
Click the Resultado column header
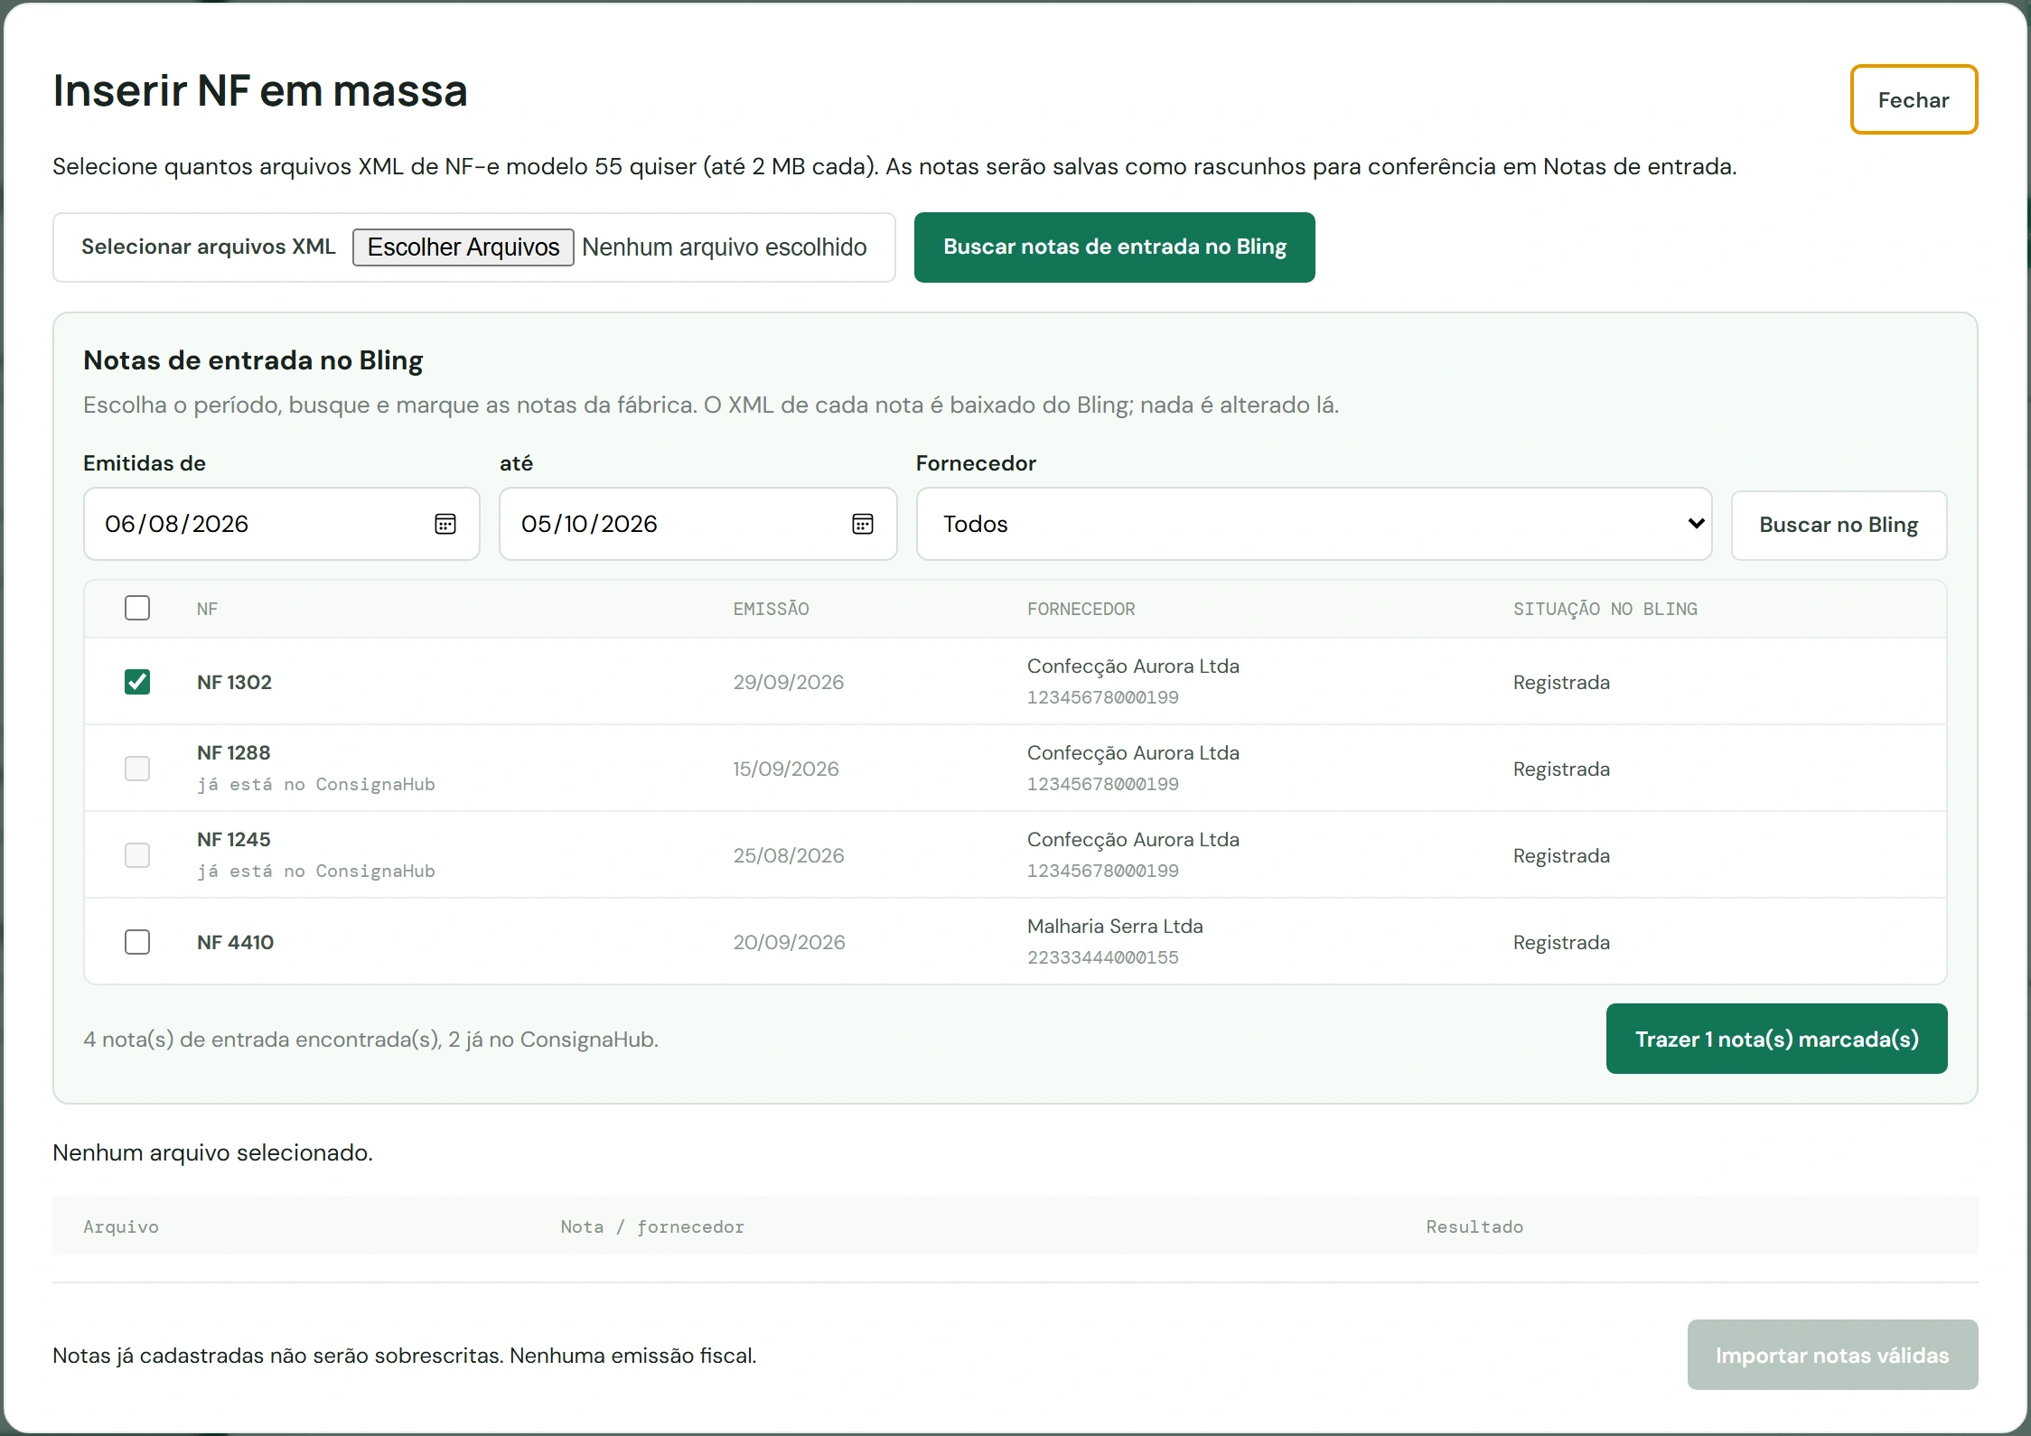[x=1474, y=1226]
